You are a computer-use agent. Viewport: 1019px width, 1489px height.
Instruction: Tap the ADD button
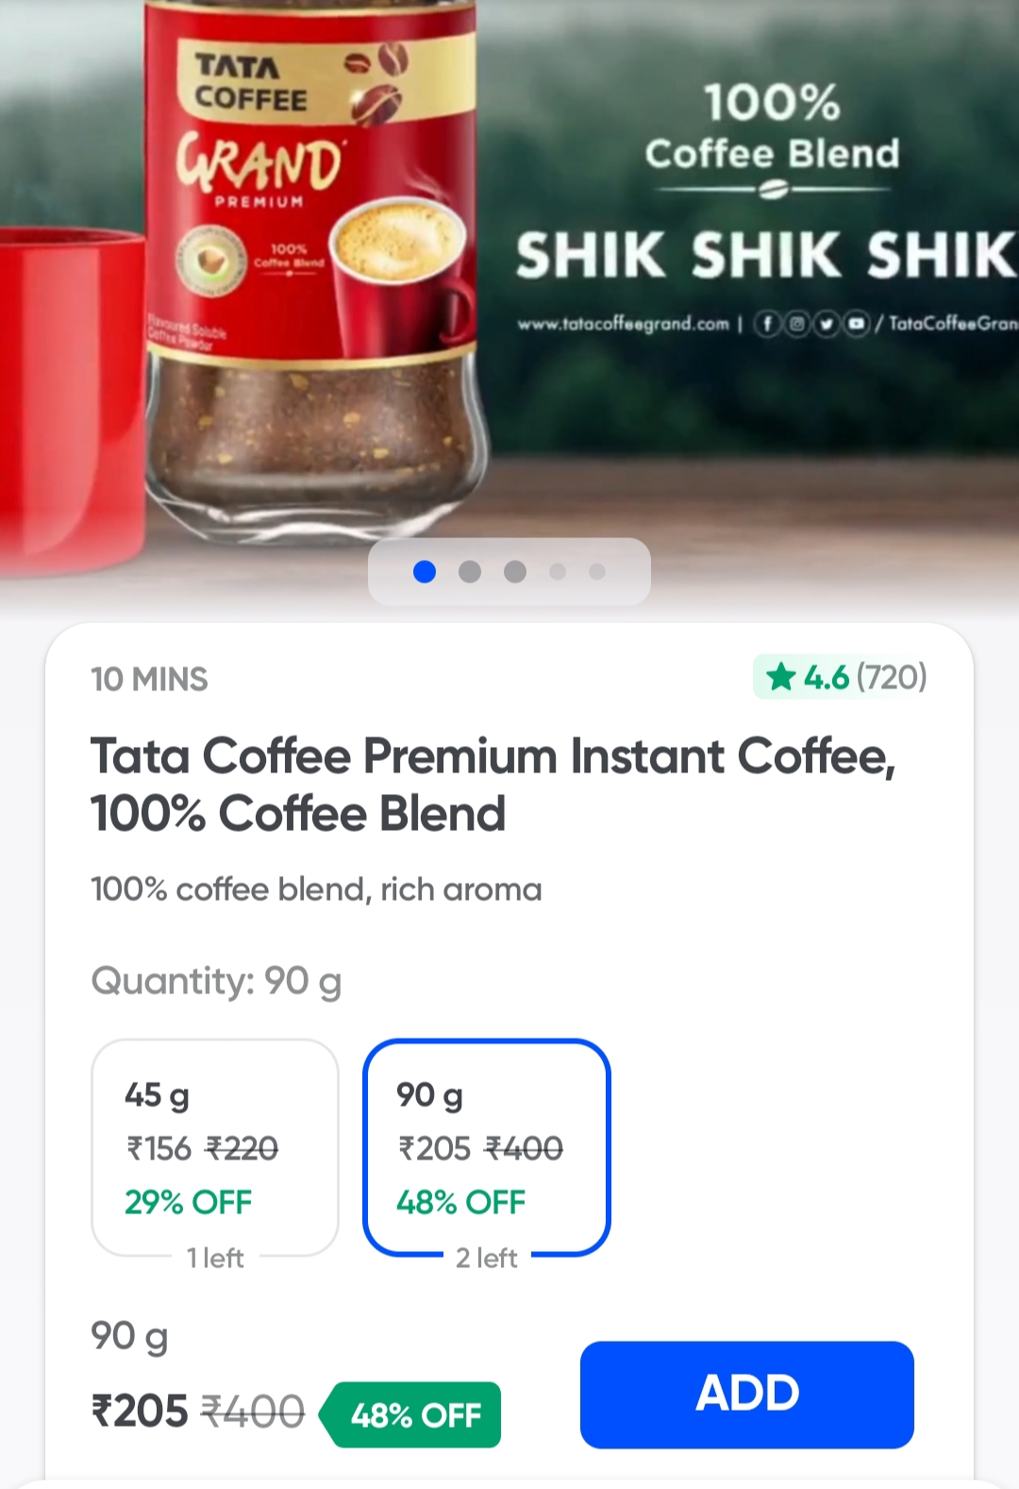pos(746,1394)
